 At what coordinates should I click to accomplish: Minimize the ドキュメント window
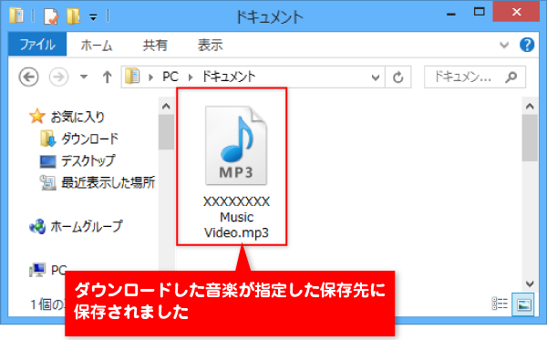[451, 14]
